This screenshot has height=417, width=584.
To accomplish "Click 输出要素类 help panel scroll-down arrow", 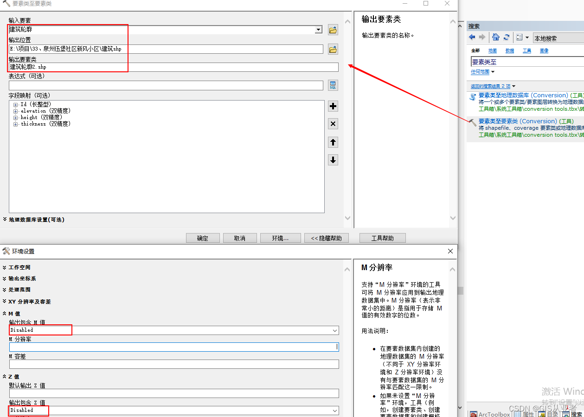I will pyautogui.click(x=453, y=218).
